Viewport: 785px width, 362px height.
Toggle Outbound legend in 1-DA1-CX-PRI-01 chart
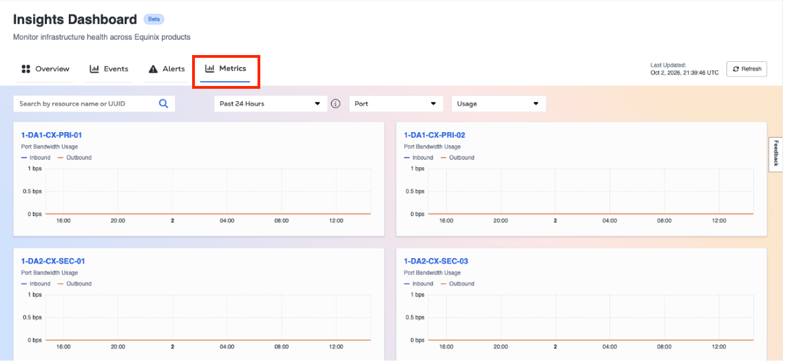(x=74, y=158)
